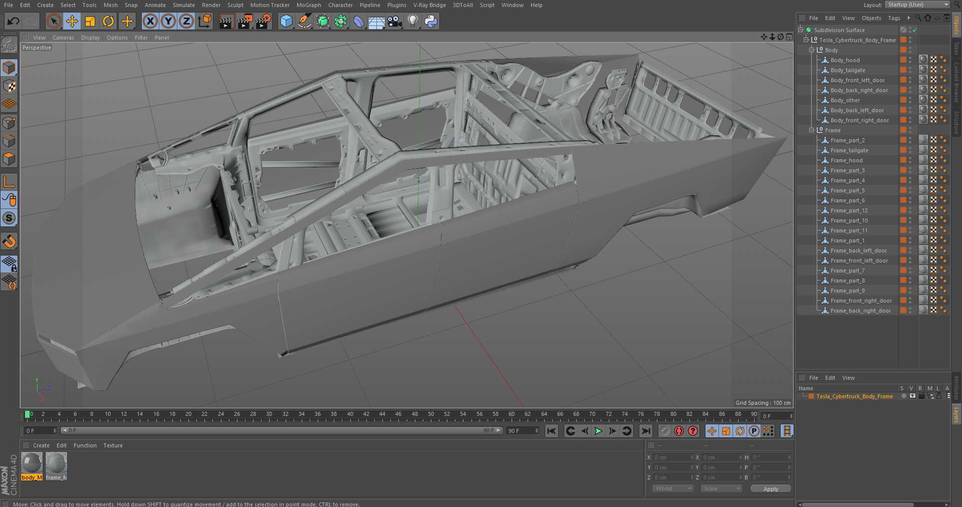Go to end of animation
Image resolution: width=962 pixels, height=507 pixels.
point(646,431)
